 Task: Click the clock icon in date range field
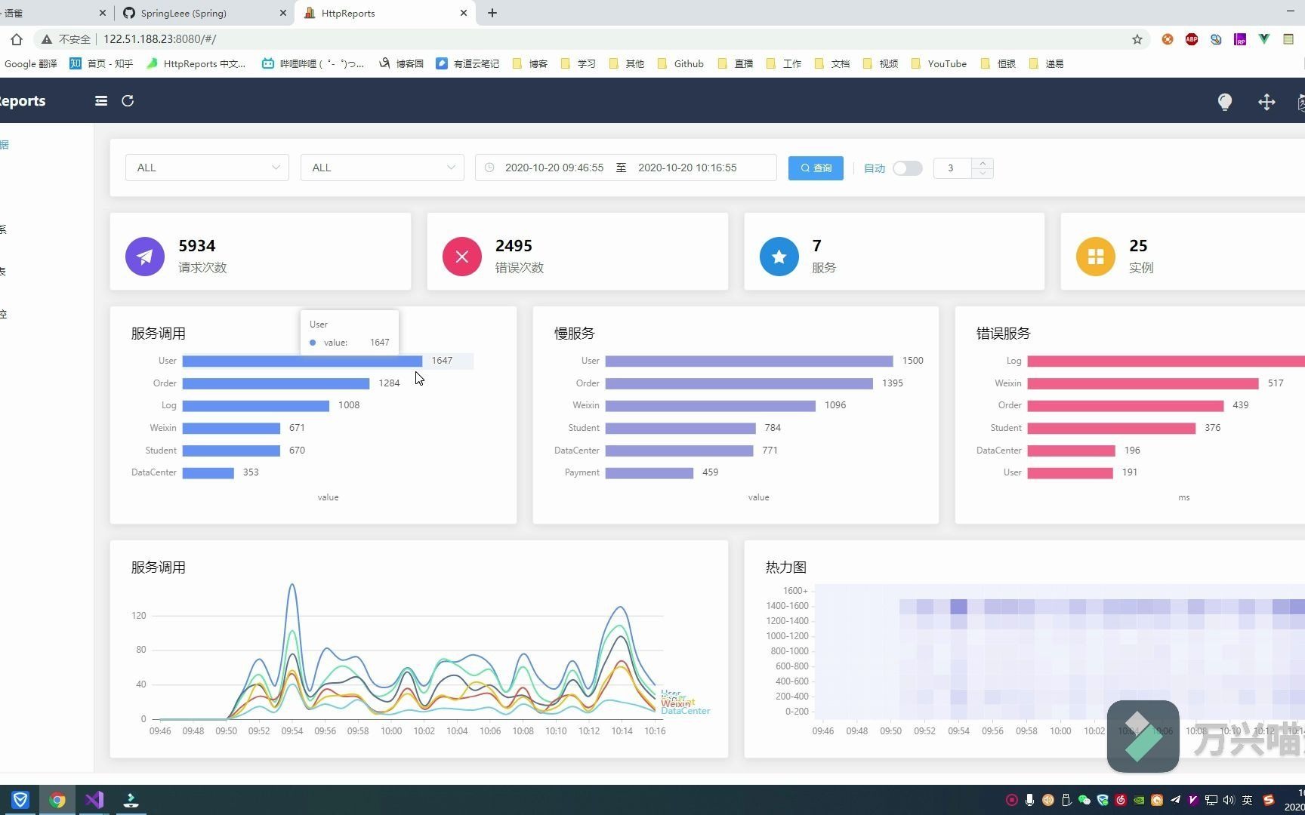(x=489, y=168)
